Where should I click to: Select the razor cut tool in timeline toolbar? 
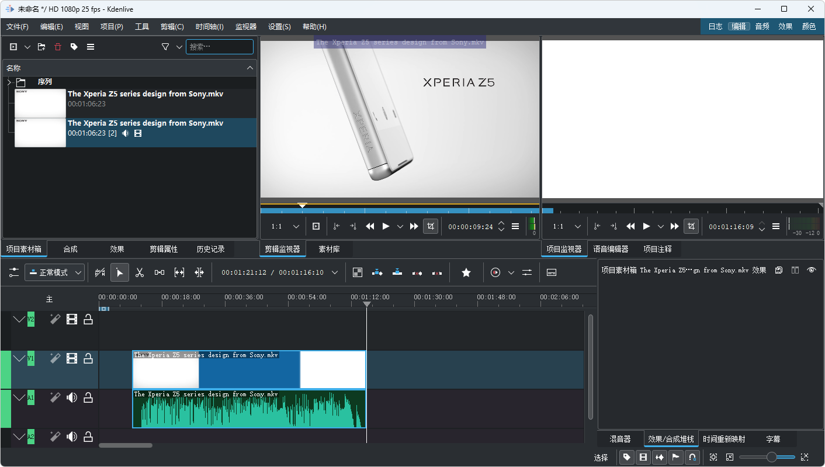pos(140,272)
